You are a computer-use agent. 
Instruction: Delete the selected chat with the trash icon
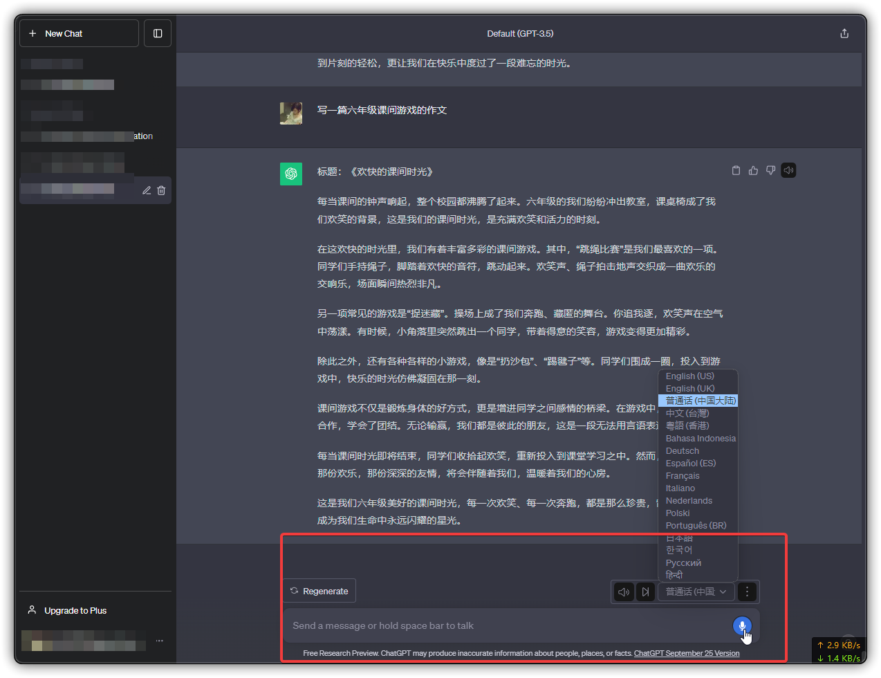tap(161, 190)
